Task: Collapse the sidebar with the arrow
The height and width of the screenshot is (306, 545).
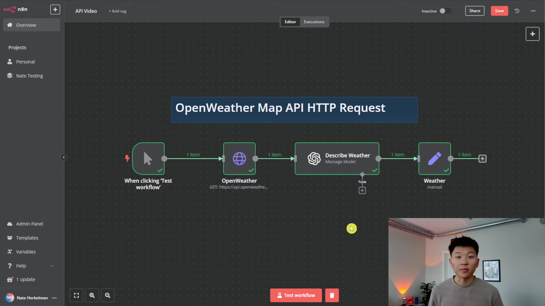Action: [x=64, y=157]
